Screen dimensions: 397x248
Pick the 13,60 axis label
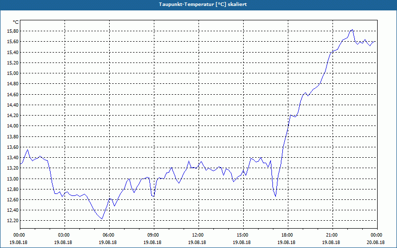tap(13, 147)
